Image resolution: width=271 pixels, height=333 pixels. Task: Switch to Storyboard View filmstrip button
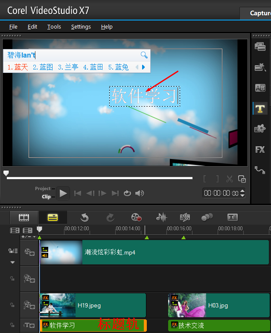(x=24, y=217)
